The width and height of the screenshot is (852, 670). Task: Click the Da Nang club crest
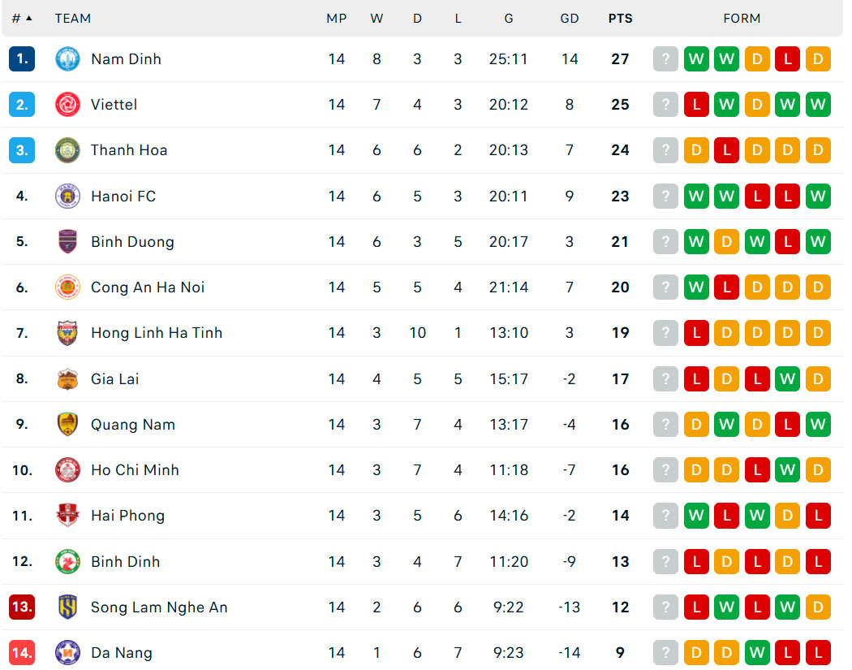point(67,653)
